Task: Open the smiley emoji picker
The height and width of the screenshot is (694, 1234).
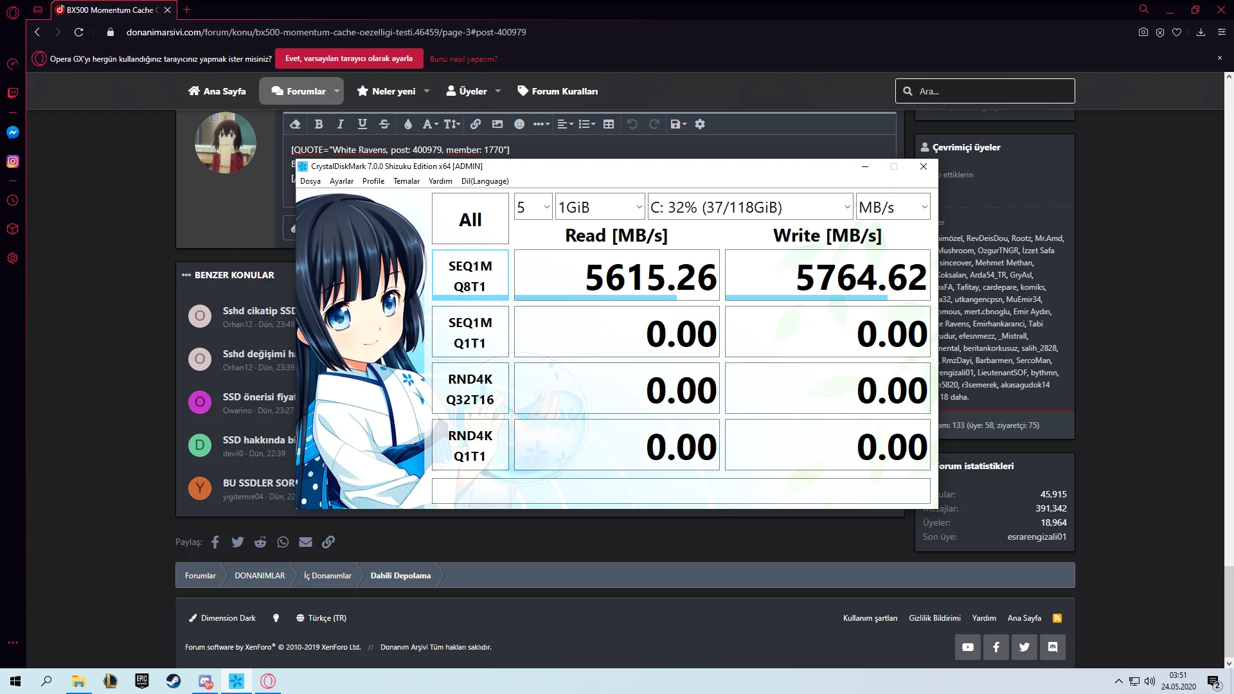Action: click(x=519, y=124)
